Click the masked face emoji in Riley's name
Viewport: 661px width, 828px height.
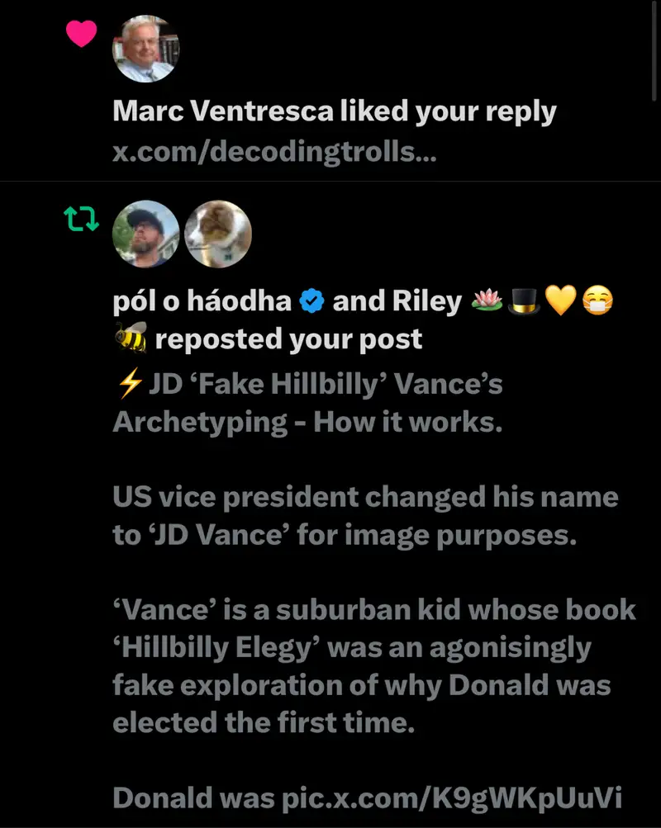pos(598,302)
